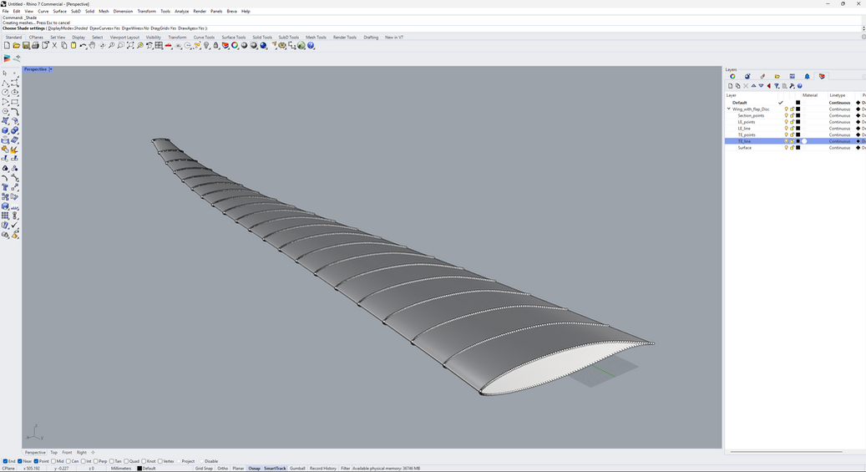Viewport: 866px width, 472px height.
Task: Open the Perspective viewport title dropdown arrow
Action: click(x=51, y=69)
